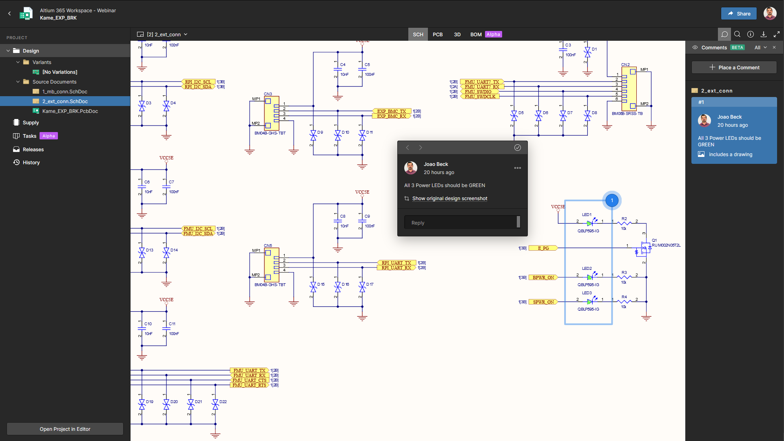Expand the viewer to fullscreen
784x441 pixels.
(777, 34)
